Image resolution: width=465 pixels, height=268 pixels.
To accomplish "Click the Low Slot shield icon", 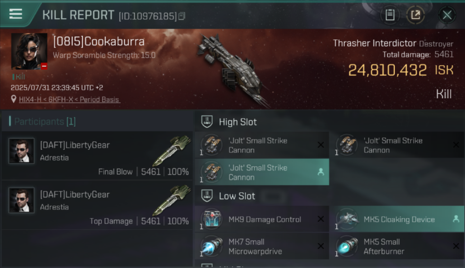I will 207,196.
